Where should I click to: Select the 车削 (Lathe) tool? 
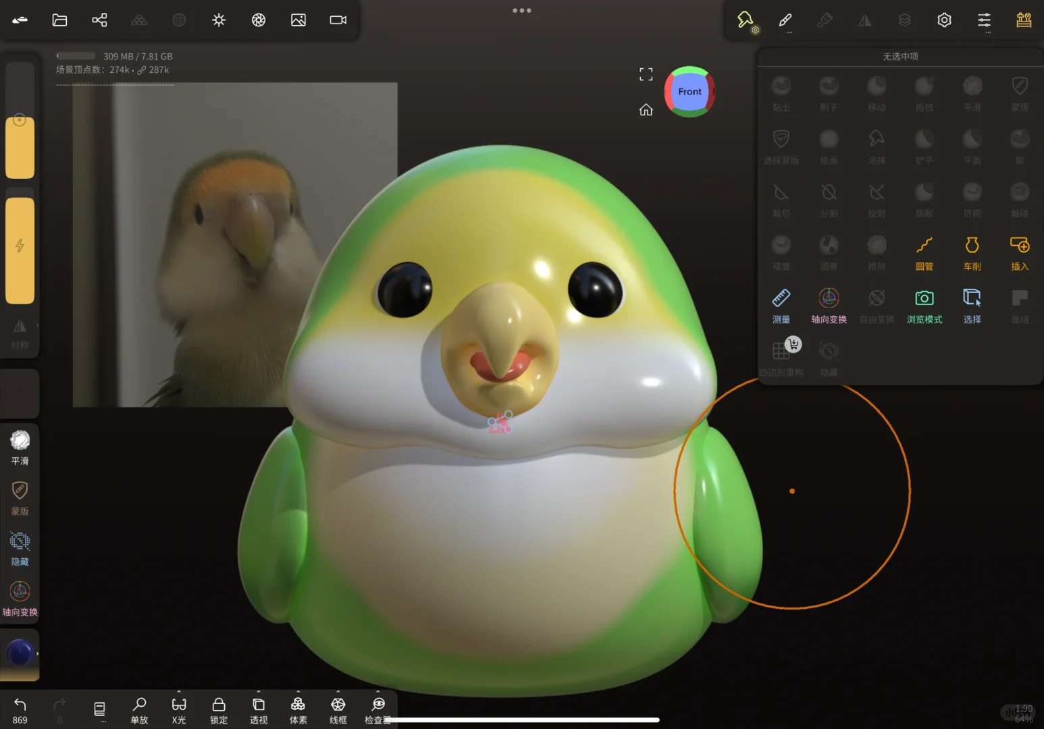(x=972, y=252)
